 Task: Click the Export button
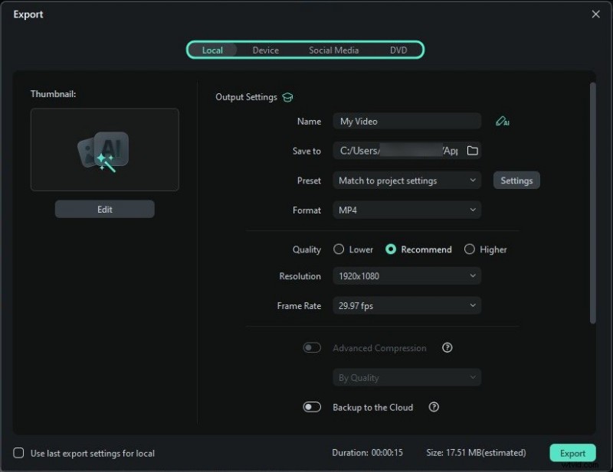[572, 453]
